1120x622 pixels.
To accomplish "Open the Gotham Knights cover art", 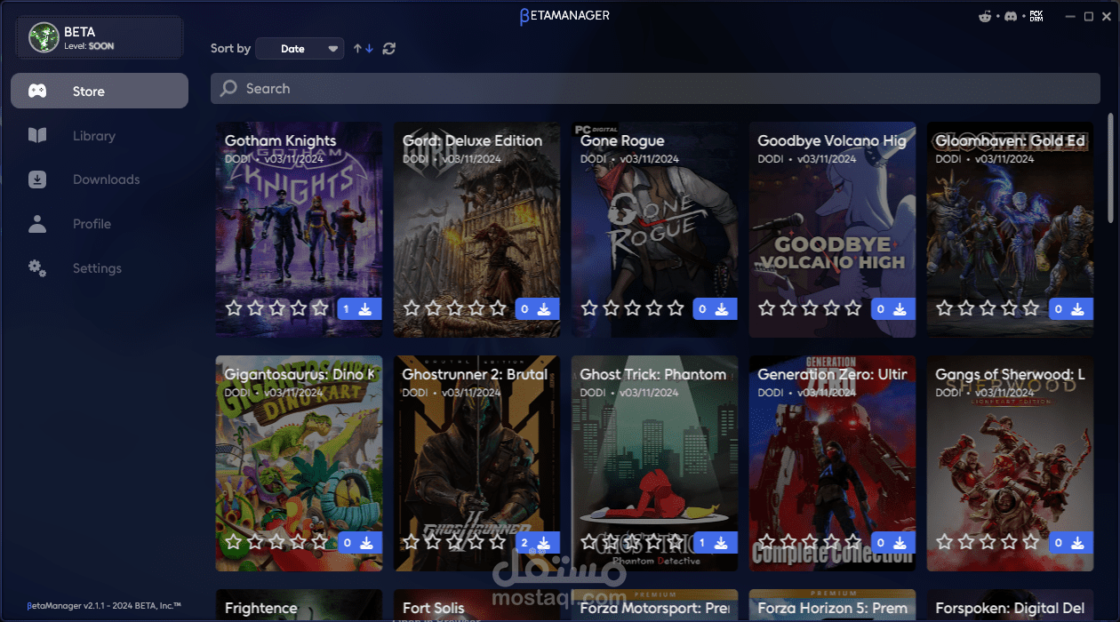I will coord(300,229).
